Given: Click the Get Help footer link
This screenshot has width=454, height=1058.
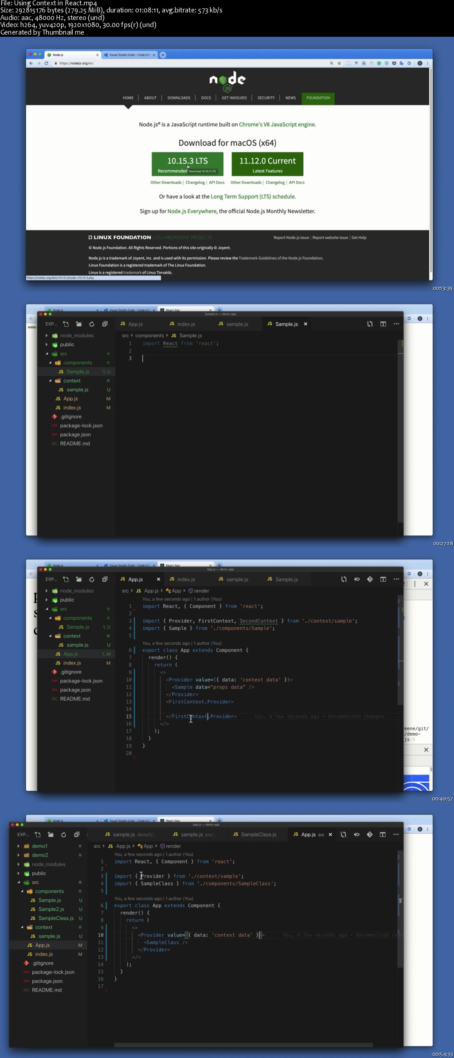Looking at the screenshot, I should click(359, 238).
